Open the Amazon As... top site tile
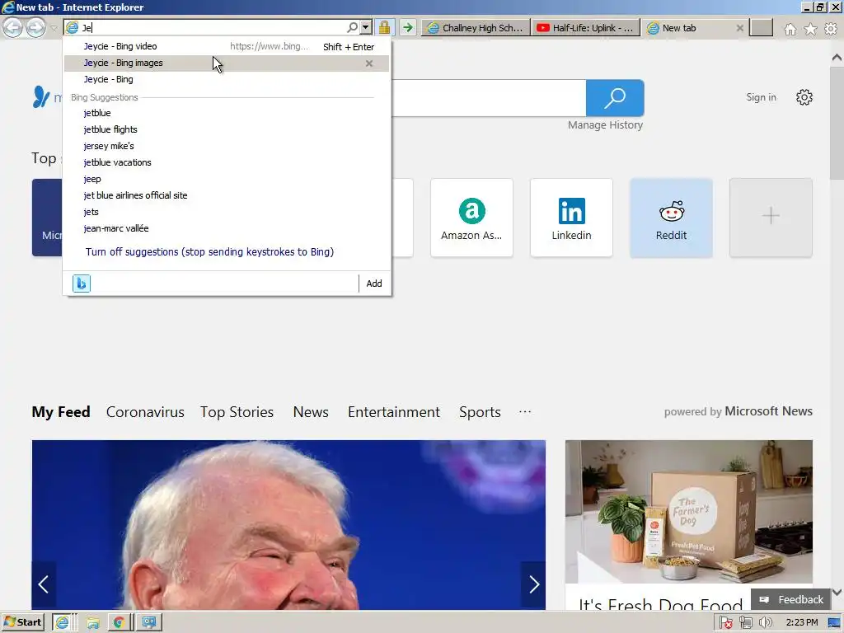The width and height of the screenshot is (844, 633). pos(471,218)
